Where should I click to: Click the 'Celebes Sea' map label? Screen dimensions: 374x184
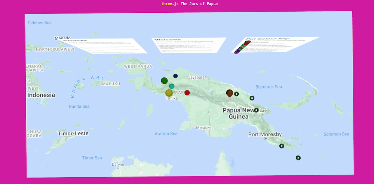tap(40, 23)
